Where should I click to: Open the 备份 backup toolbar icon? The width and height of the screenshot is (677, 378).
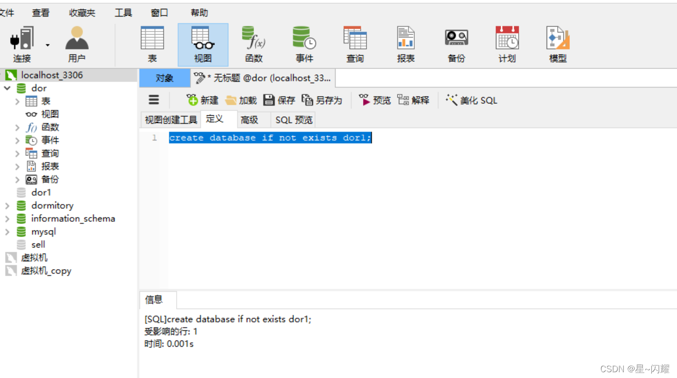456,45
